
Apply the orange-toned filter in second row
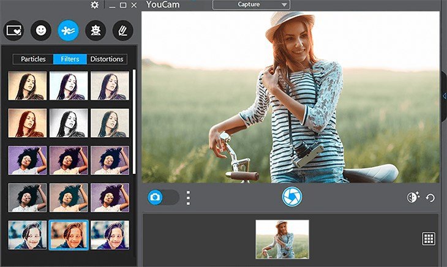(x=28, y=123)
